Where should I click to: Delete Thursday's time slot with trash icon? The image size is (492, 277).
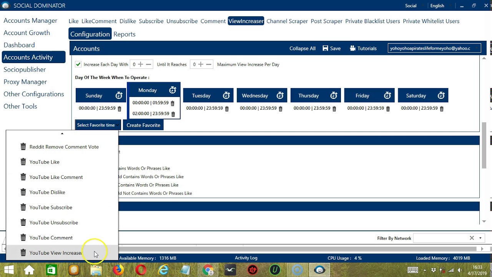click(x=334, y=109)
